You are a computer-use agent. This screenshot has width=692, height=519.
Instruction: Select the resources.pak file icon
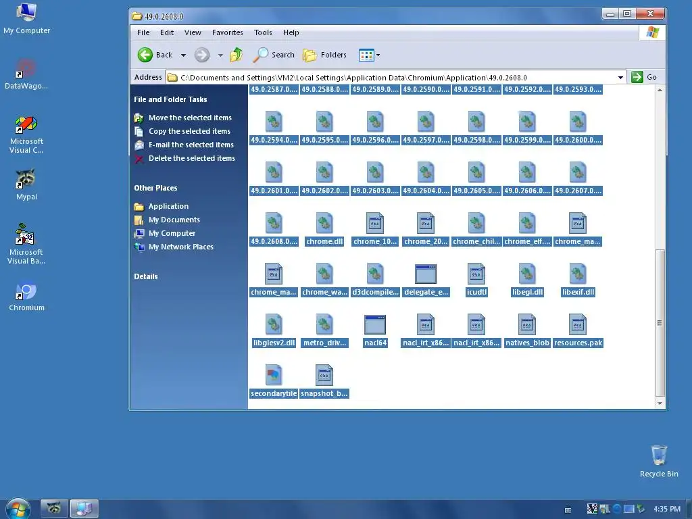(578, 324)
